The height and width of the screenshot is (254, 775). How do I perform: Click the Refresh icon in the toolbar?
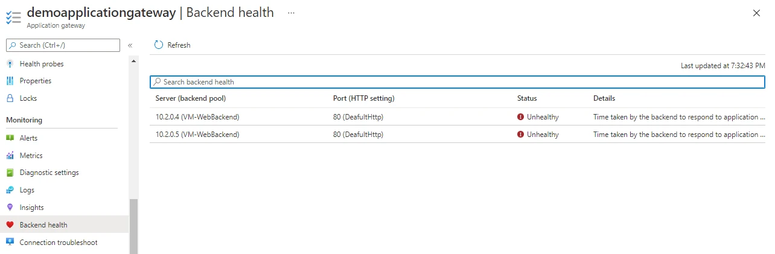(159, 45)
